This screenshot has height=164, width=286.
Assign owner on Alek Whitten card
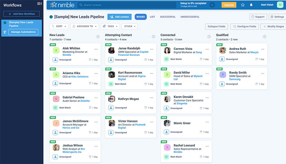[55, 60]
